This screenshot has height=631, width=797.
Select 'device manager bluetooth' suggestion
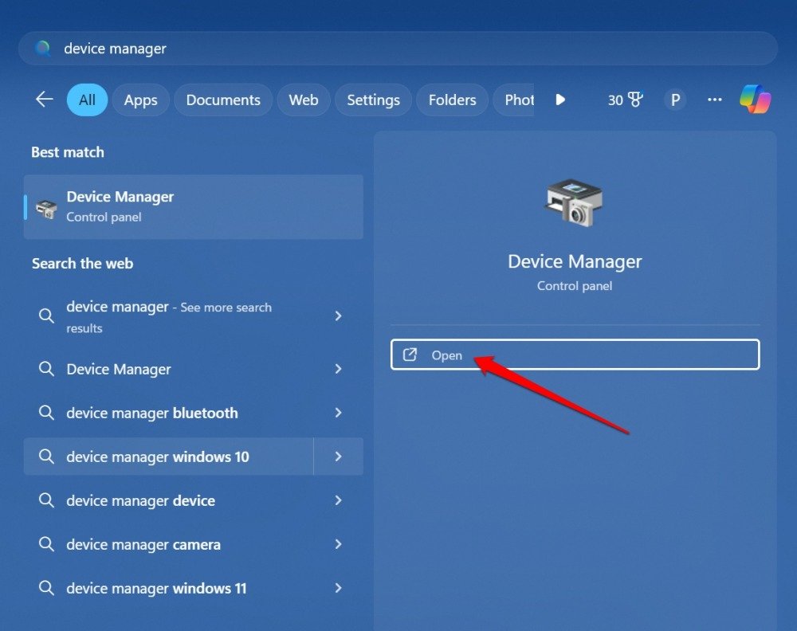coord(169,413)
